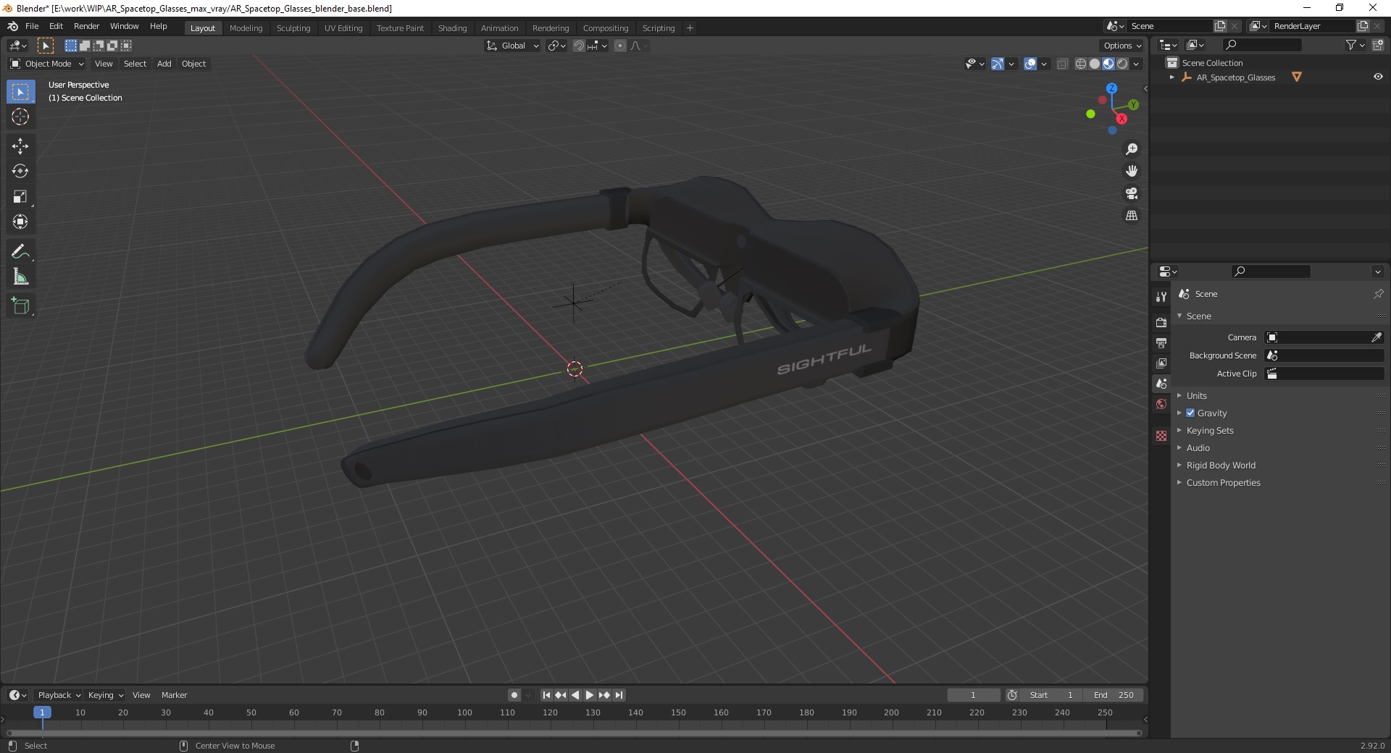Choose the Add Cube tool
This screenshot has width=1391, height=753.
(20, 306)
